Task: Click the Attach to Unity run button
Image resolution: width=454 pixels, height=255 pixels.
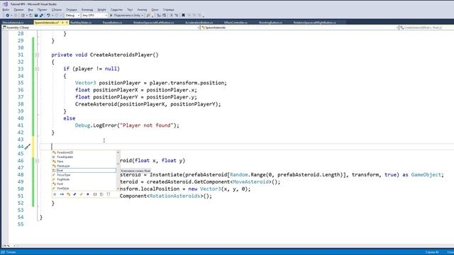Action: click(126, 16)
